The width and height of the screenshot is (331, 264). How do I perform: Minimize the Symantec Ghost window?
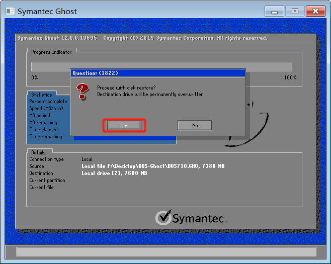[274, 11]
